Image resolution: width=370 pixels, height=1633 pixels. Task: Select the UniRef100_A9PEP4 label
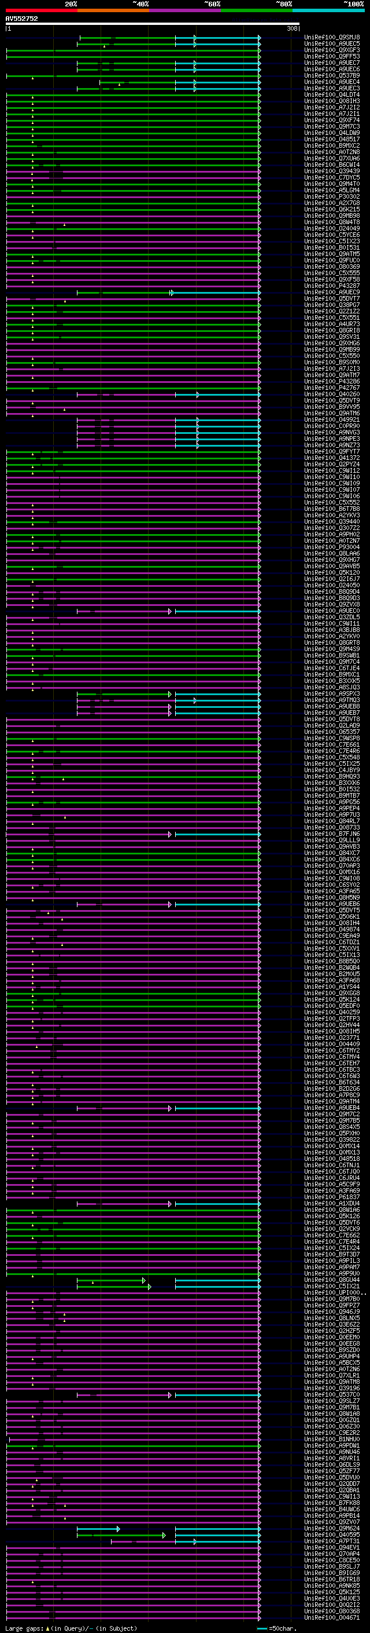(x=332, y=808)
